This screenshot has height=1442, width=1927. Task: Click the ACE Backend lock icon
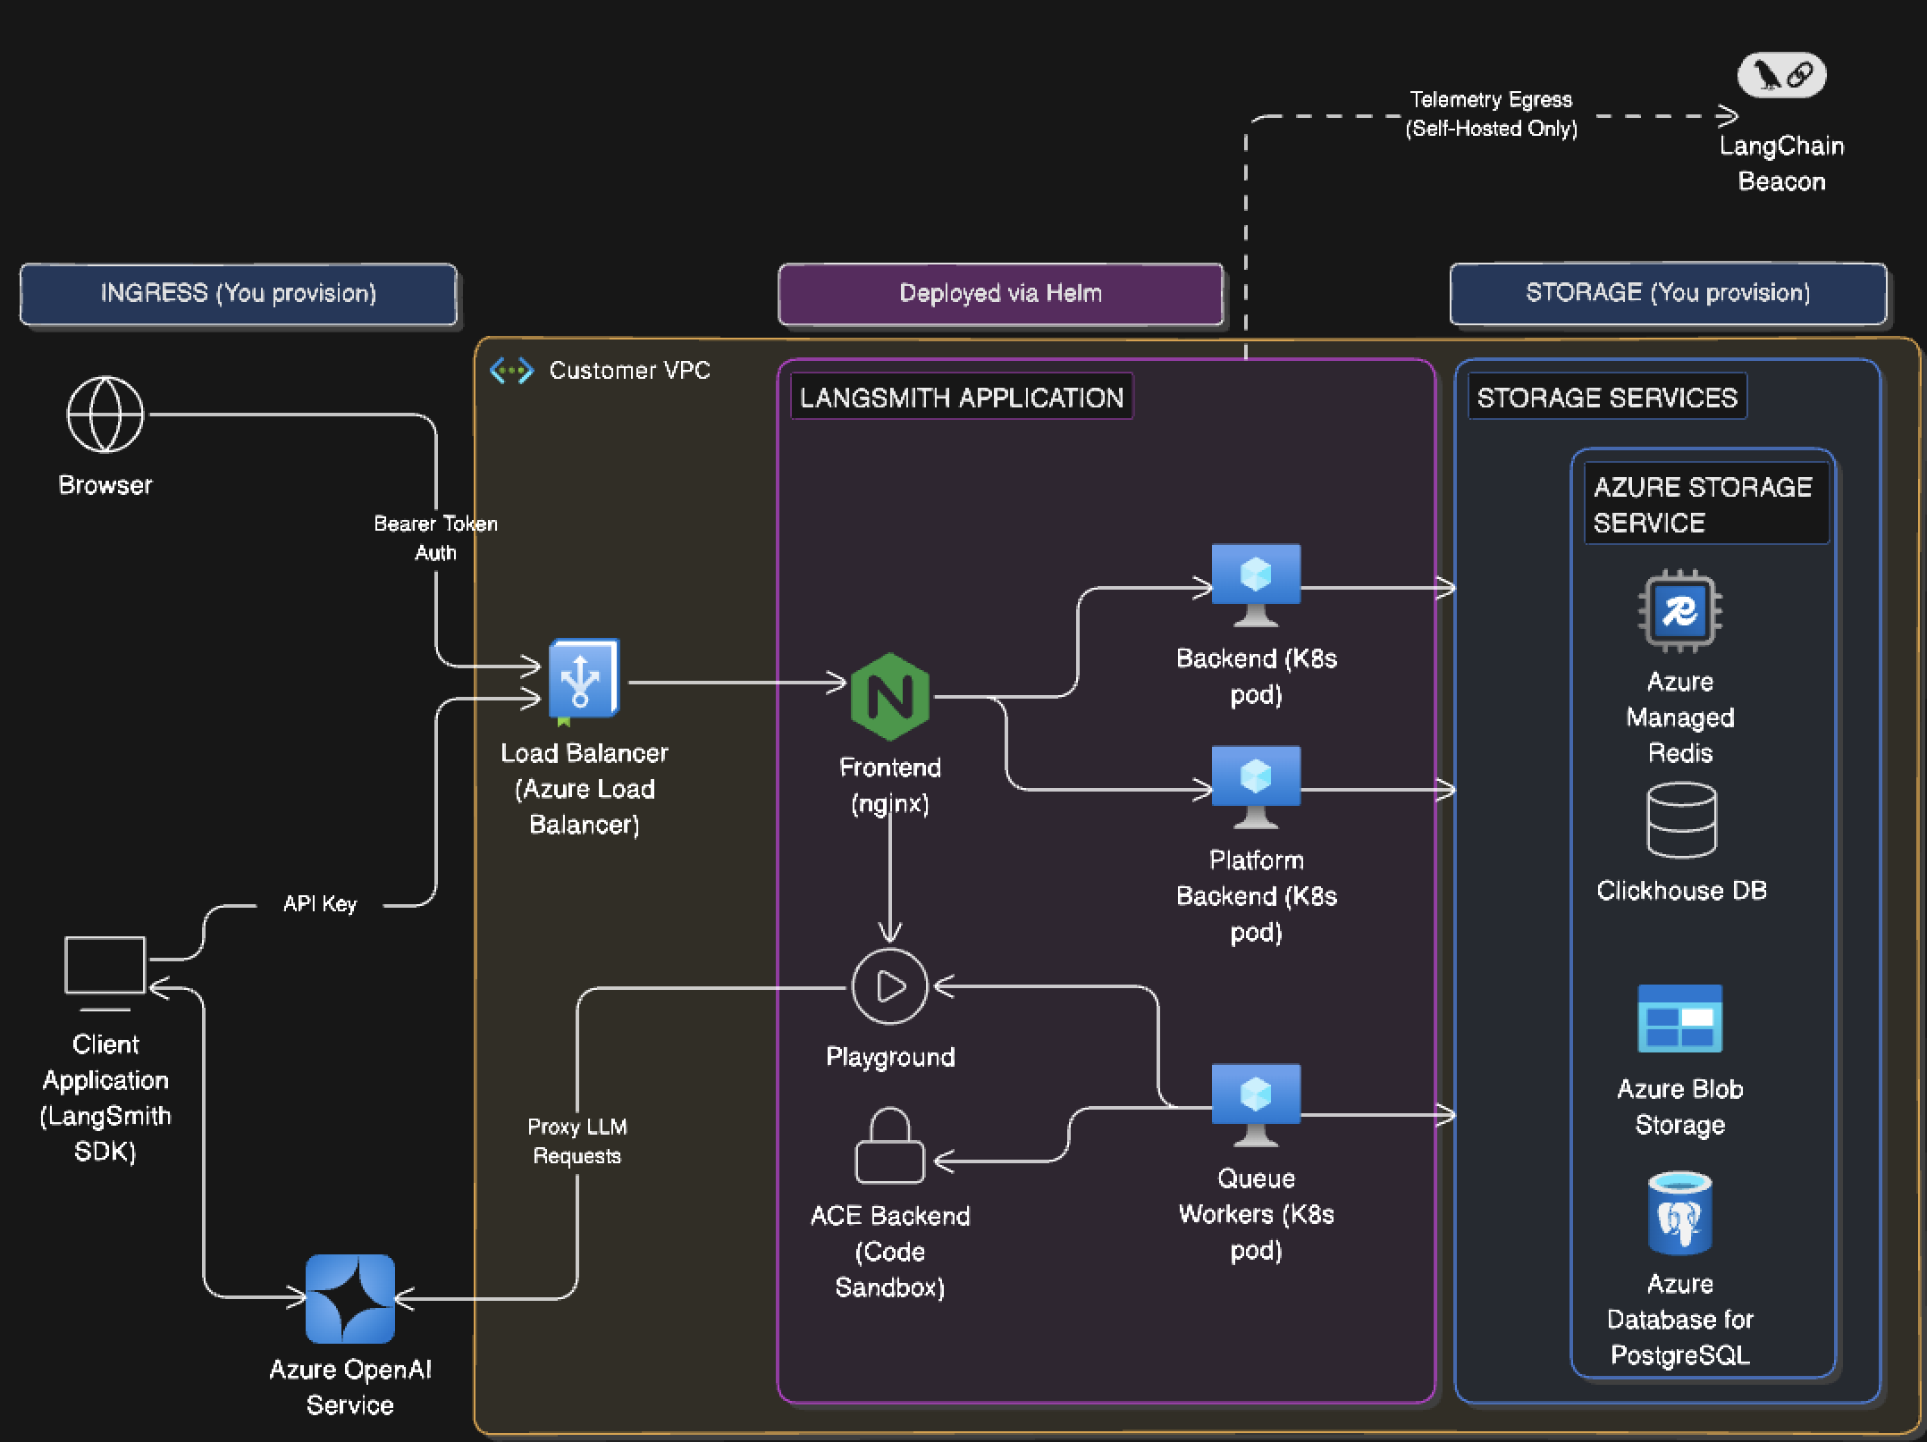[x=890, y=1145]
